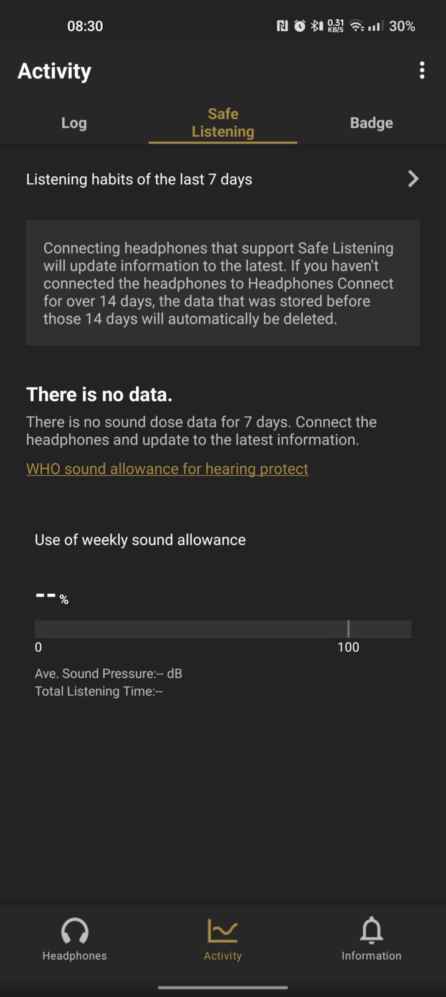Tap the Headphones icon in bottom navigation
Screen dimensions: 446x997
[75, 932]
